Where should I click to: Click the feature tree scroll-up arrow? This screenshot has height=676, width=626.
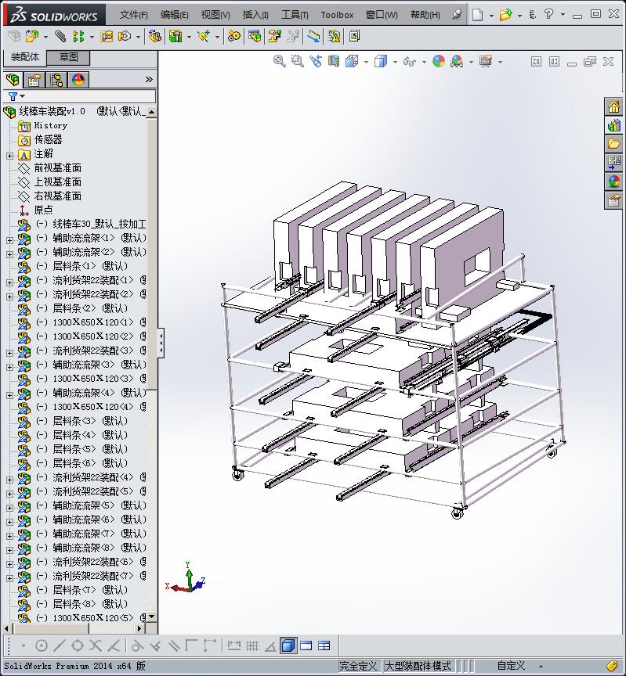[x=151, y=112]
